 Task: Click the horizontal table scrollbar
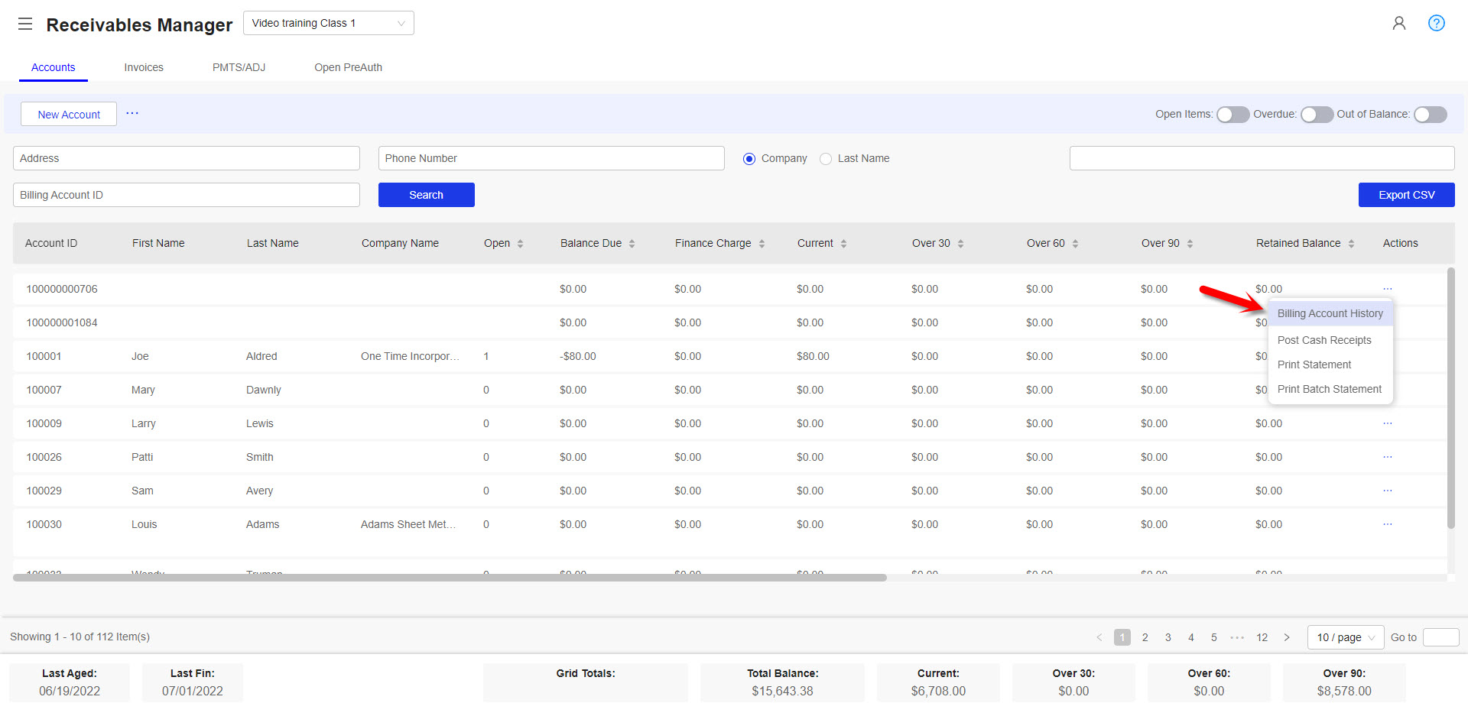450,578
